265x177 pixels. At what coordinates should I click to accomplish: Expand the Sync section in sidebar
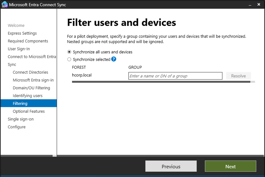[x=12, y=64]
